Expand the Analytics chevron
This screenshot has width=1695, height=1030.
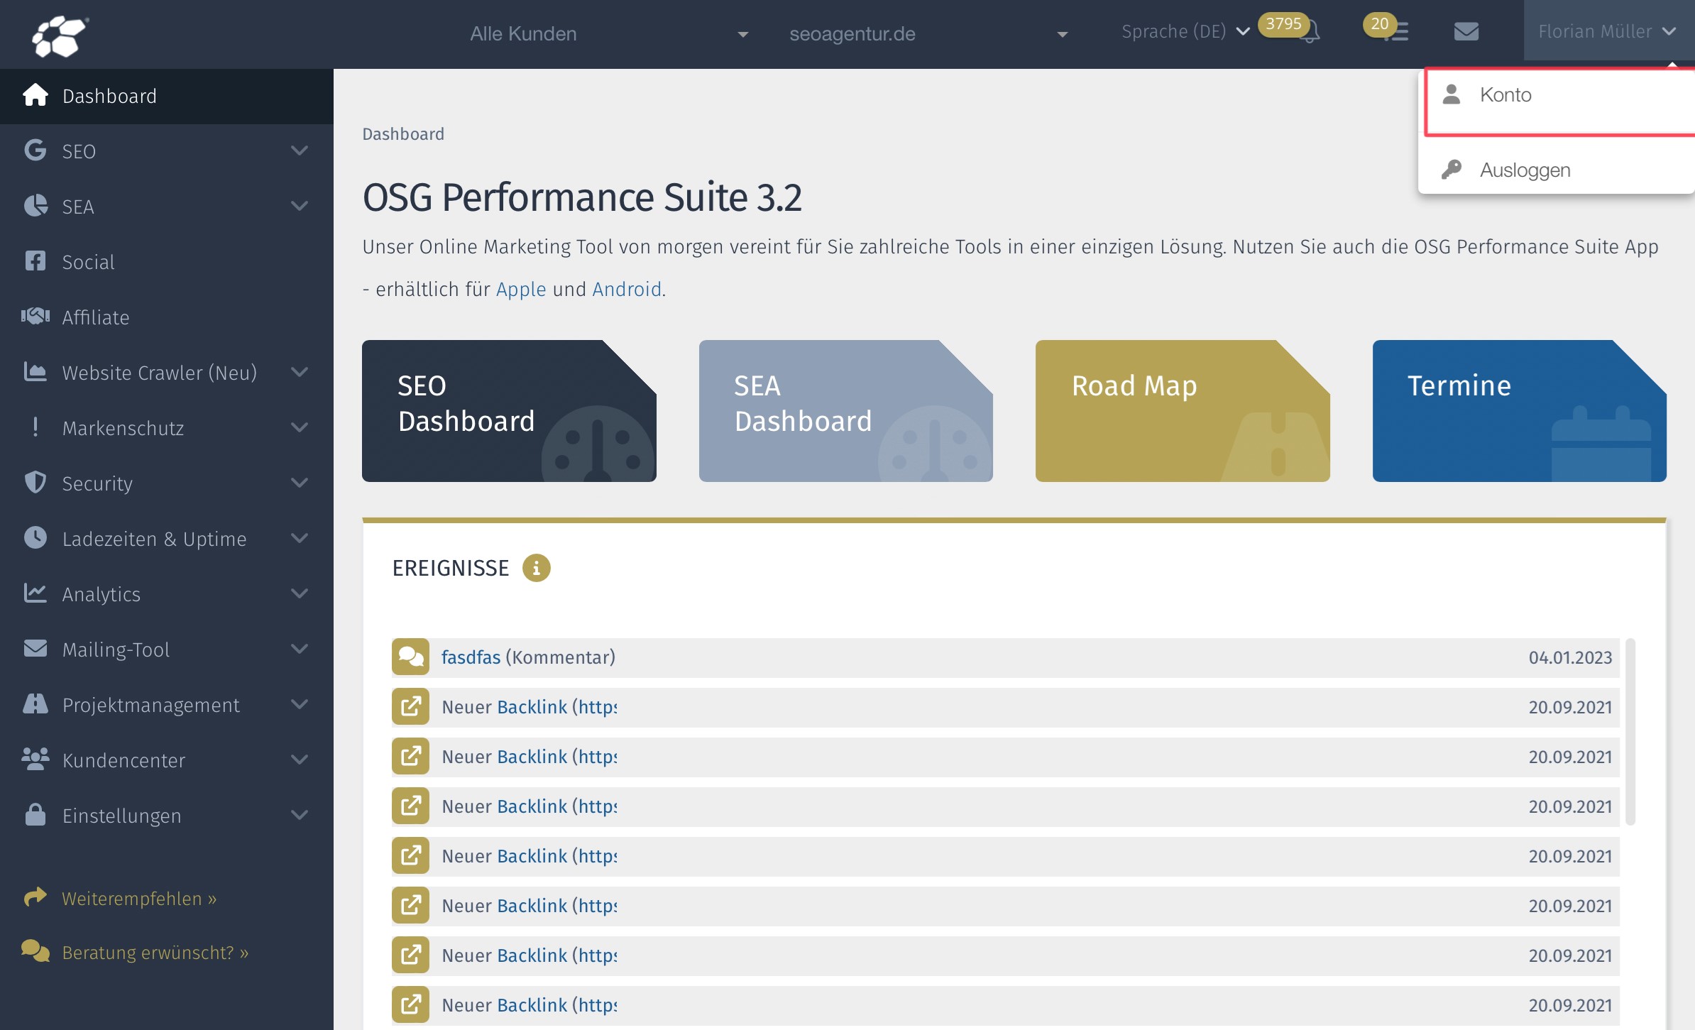click(x=300, y=593)
